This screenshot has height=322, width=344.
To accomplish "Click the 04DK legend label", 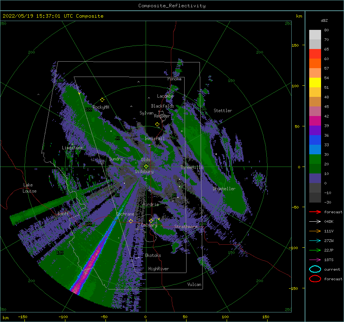I will 329,222.
